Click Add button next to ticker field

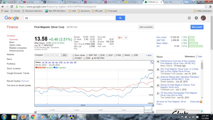tap(64, 55)
